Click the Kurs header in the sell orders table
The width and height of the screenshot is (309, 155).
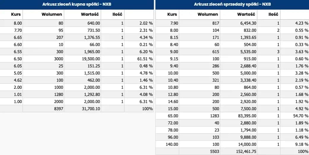(x=172, y=14)
